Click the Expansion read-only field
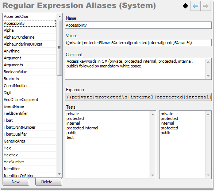The height and width of the screenshot is (191, 215). [138, 97]
